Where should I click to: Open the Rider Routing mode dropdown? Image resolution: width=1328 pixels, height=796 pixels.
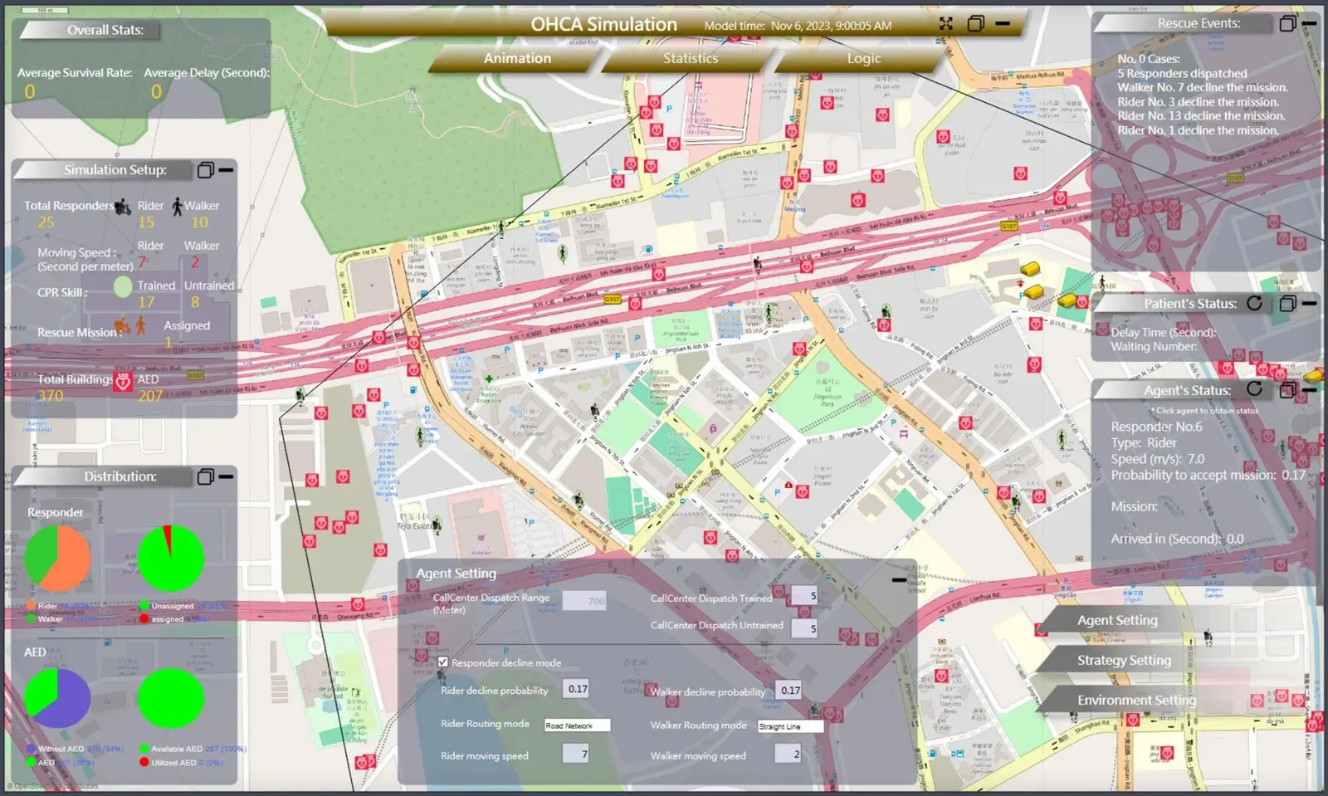[x=577, y=725]
